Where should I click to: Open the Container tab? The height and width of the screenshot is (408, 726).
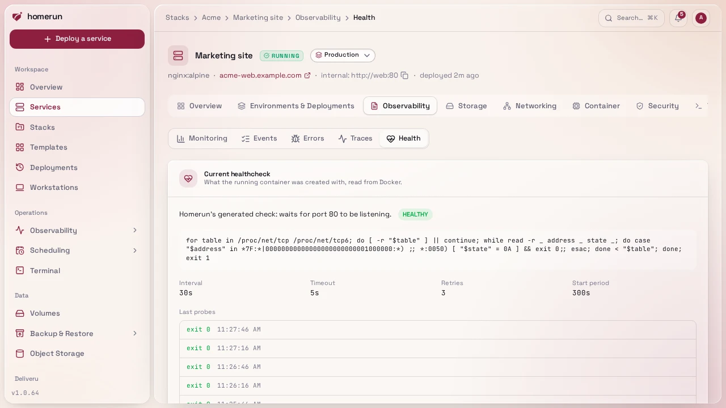click(596, 106)
